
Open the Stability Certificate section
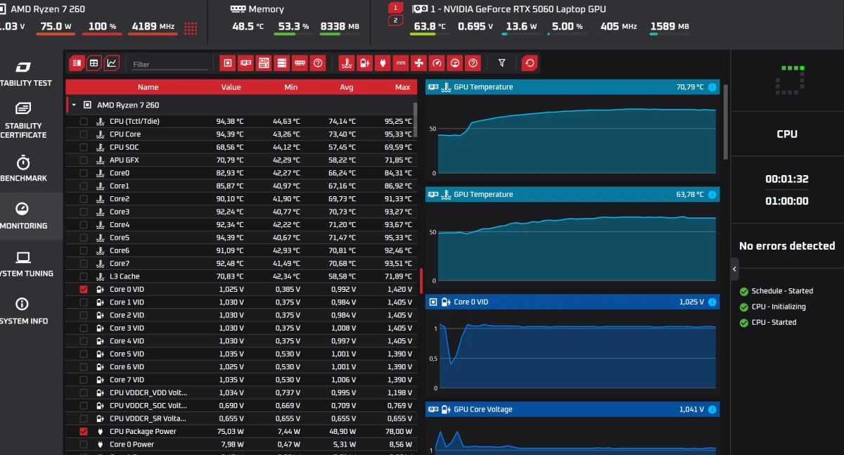(x=24, y=120)
